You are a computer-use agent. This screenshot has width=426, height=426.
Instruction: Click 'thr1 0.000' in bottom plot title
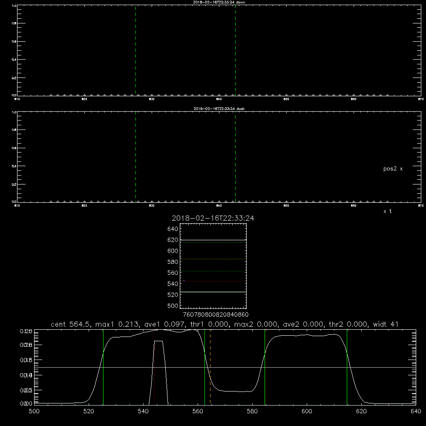(x=209, y=324)
